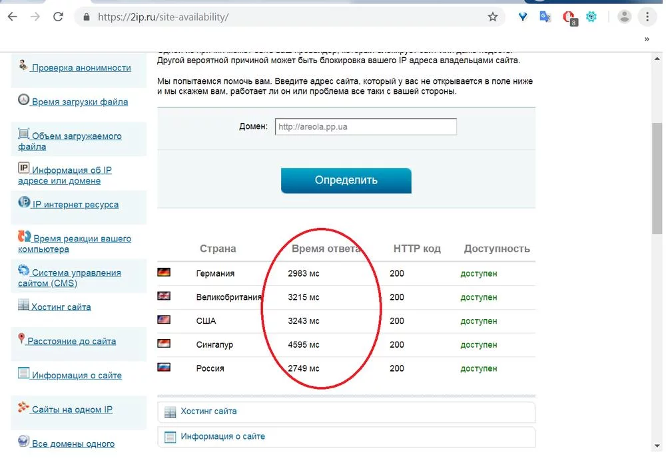Open Информация об IP адресе или домене link
Image resolution: width=666 pixels, height=472 pixels.
click(65, 175)
